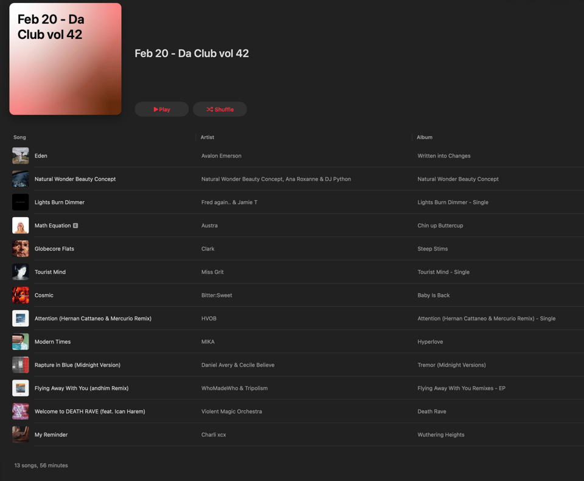Sort by the Album column header
Screen dimensions: 584x481
click(425, 137)
